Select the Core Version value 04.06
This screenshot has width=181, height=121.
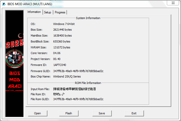click(x=57, y=53)
